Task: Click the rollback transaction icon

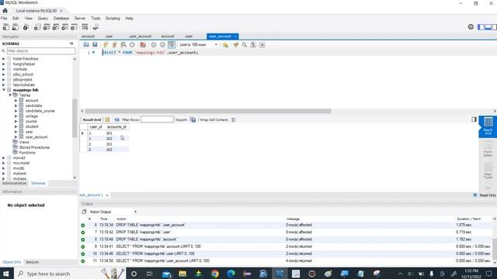Action: pos(162,45)
